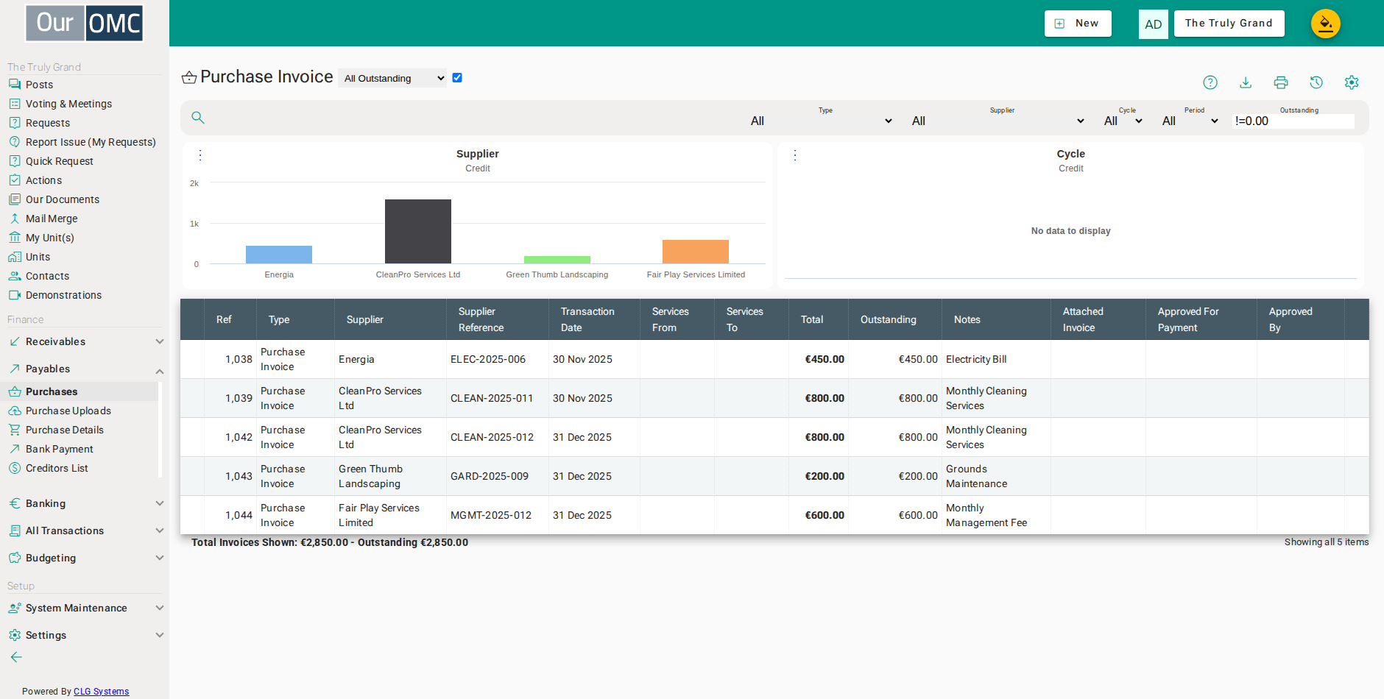Open the help question mark icon
The width and height of the screenshot is (1384, 699).
click(x=1210, y=82)
